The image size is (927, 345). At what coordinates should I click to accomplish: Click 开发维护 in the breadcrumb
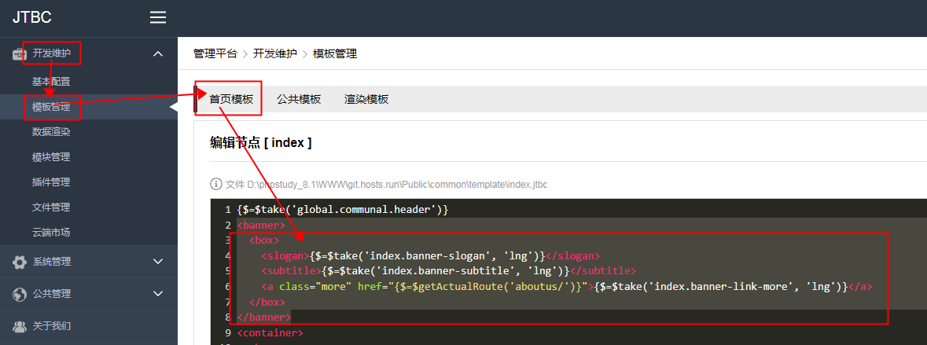[275, 53]
